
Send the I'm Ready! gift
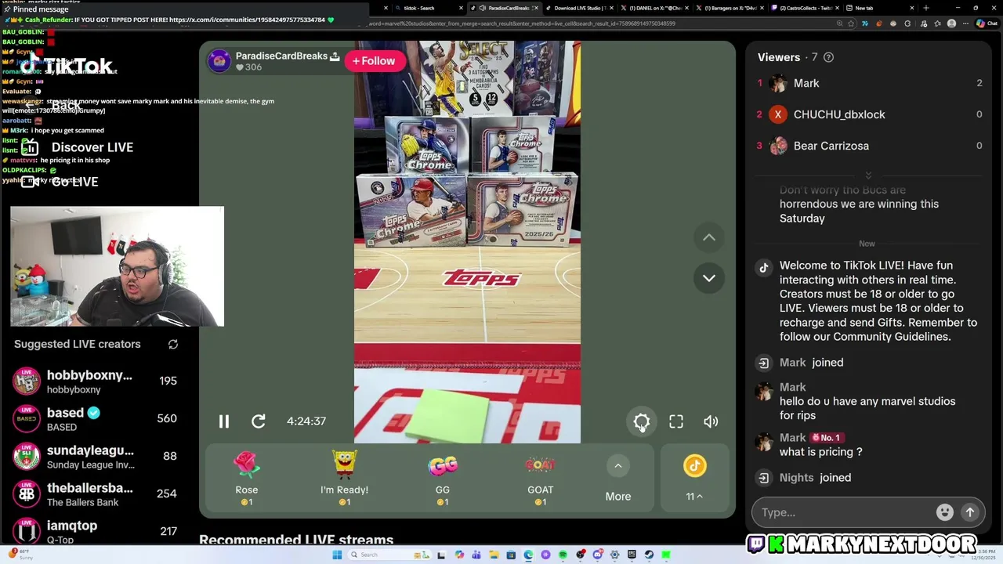point(344,478)
